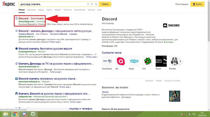
Task: Expand options arrow next to tvoiprogrammy.ru discord
Action: pyautogui.click(x=46, y=52)
